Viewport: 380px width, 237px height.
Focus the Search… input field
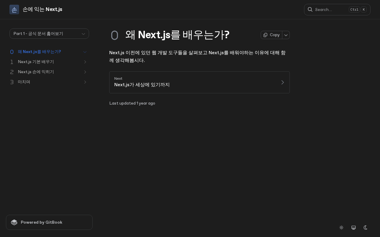(337, 9)
